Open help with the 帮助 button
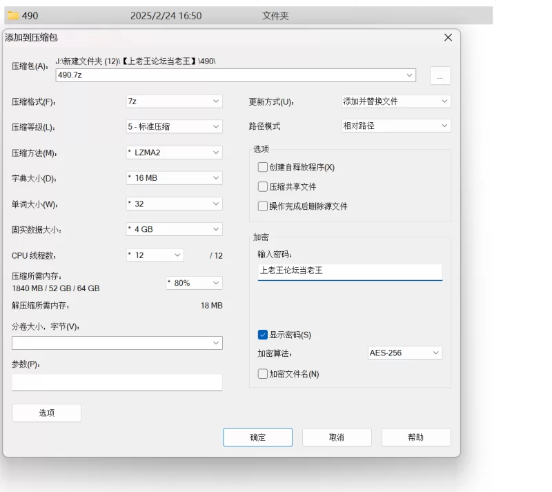Screen dimensions: 552x492 [x=416, y=437]
